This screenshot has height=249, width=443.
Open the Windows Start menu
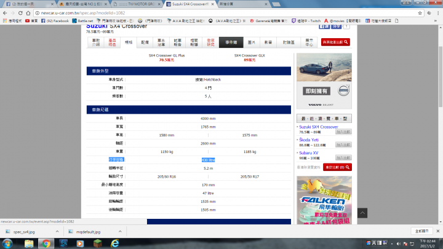click(7, 243)
